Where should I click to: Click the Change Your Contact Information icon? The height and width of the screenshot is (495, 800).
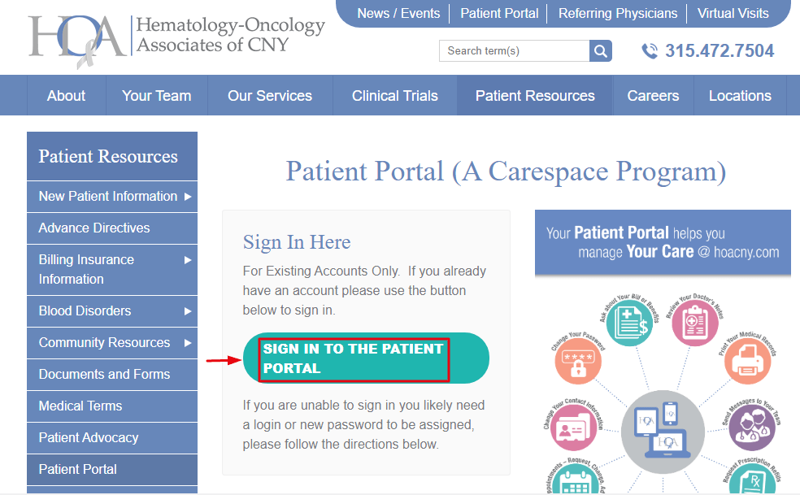[x=574, y=428]
